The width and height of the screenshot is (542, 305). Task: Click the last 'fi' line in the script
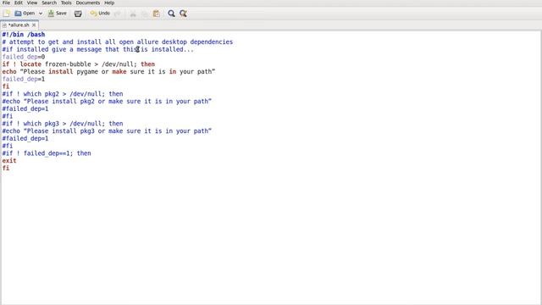tap(6, 168)
